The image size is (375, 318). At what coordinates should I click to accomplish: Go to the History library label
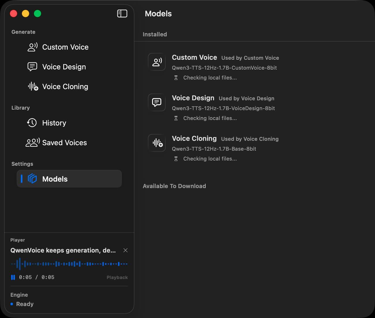54,123
